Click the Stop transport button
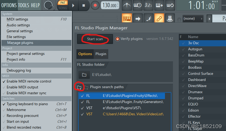The height and width of the screenshot is (131, 226). tap(84, 6)
